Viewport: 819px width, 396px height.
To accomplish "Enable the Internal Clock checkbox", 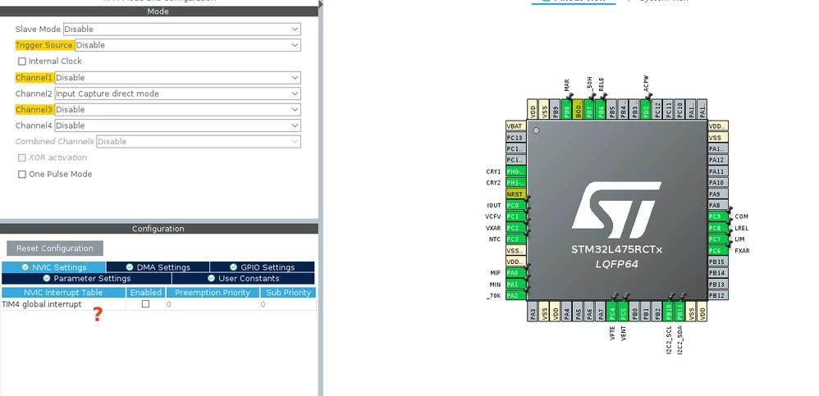I will tap(22, 61).
